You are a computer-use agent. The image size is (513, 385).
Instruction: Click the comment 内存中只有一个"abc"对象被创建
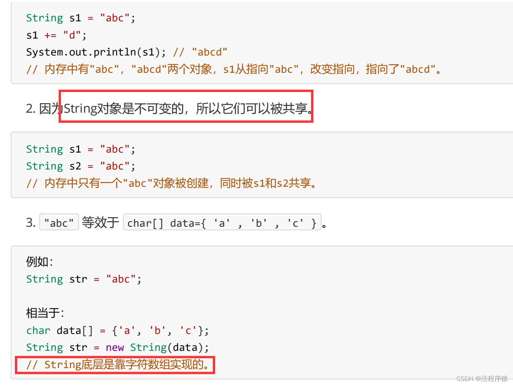click(x=171, y=183)
